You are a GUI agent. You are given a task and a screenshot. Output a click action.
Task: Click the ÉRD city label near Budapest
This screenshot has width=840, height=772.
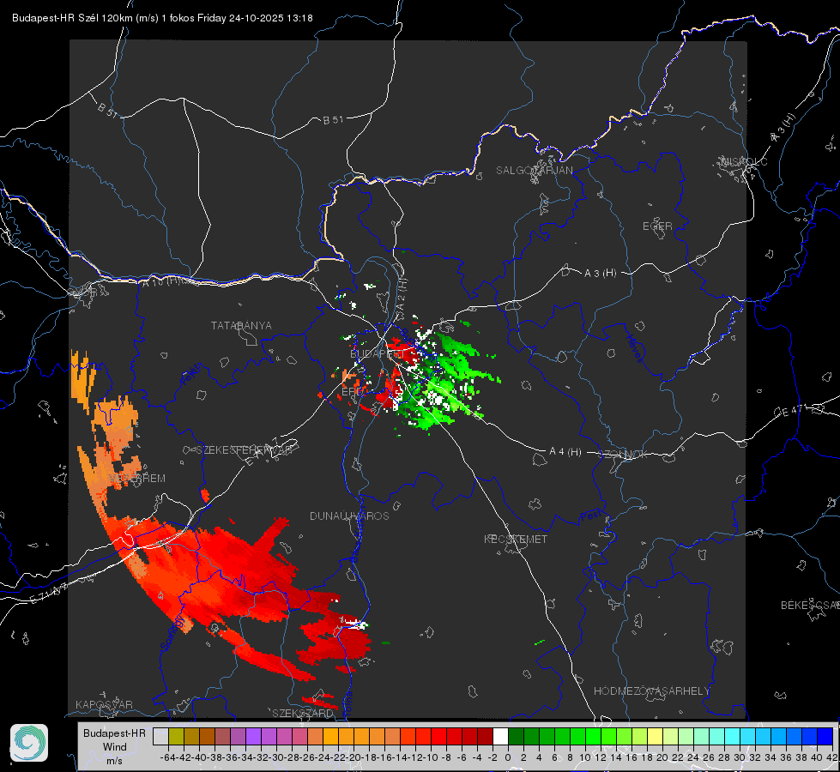352,392
